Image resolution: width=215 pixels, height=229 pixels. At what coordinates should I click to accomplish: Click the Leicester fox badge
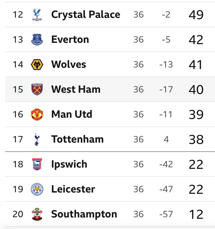pyautogui.click(x=37, y=189)
